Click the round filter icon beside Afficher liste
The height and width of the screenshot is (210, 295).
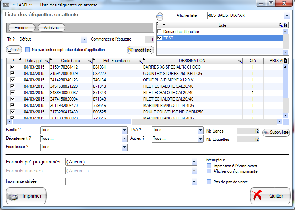coord(160,16)
